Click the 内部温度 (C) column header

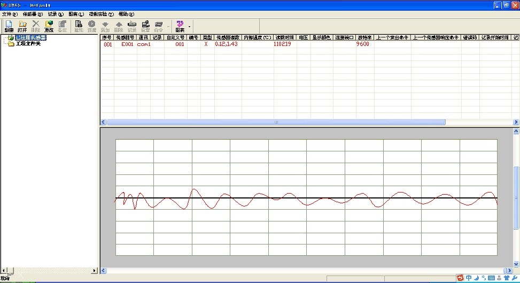tap(258, 37)
